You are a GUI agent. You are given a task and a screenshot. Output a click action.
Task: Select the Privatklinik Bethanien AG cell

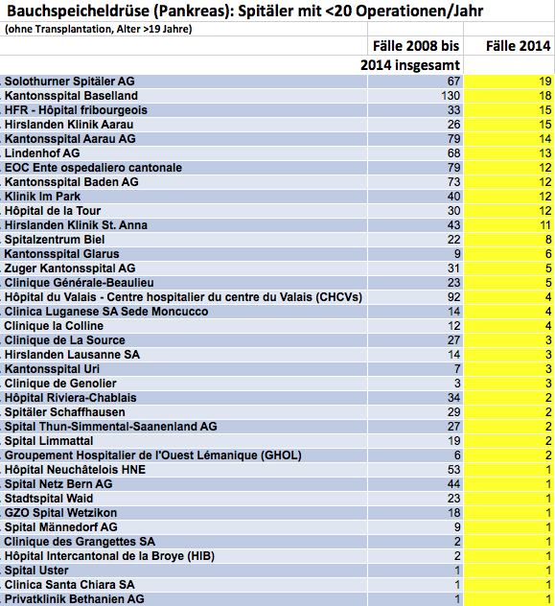[x=183, y=599]
